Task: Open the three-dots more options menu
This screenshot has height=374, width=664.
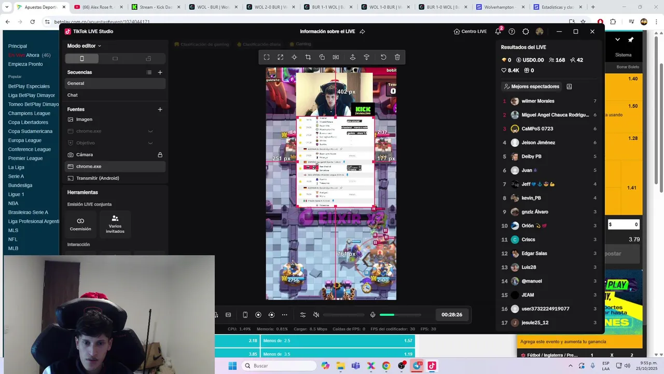Action: [x=284, y=315]
